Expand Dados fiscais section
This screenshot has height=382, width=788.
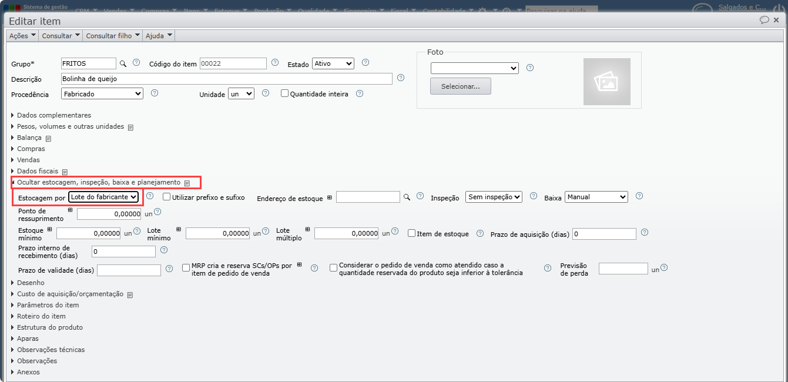[35, 171]
